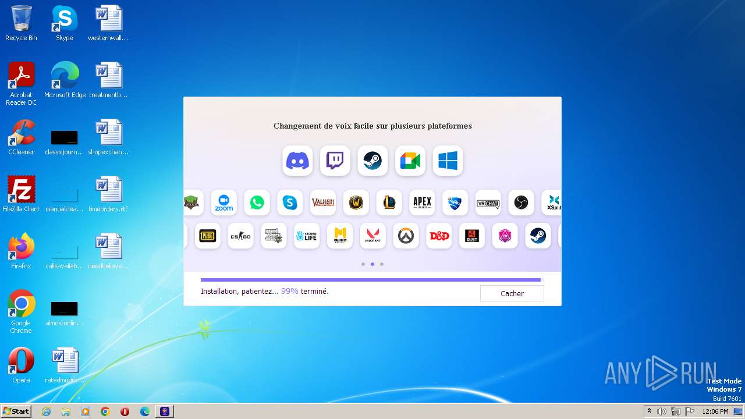Choose the Valheim game icon

(x=323, y=203)
